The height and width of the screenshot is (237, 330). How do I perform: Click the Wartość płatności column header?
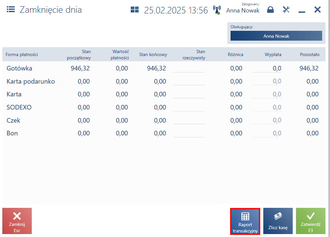pos(120,55)
